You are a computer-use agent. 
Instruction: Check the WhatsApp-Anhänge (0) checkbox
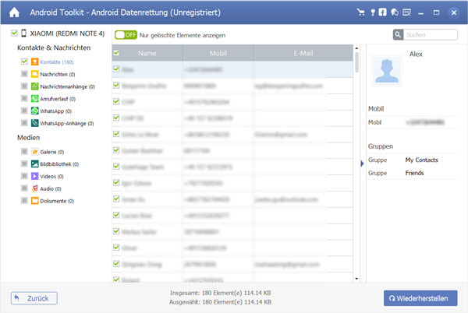coord(24,123)
